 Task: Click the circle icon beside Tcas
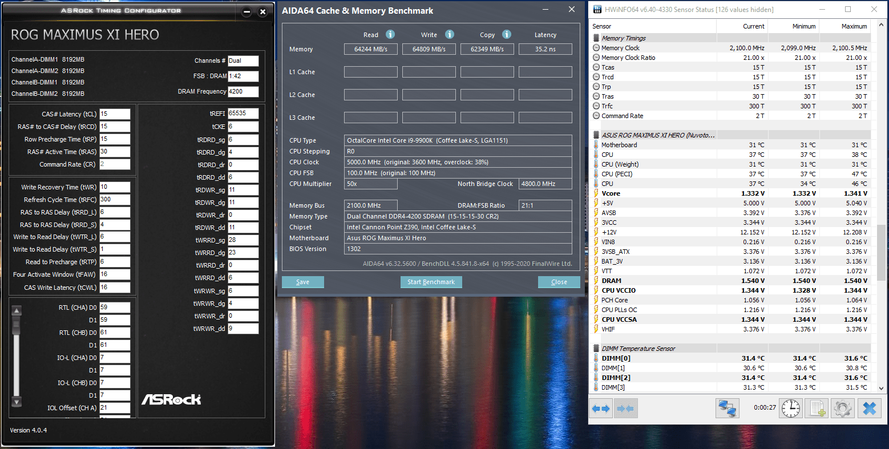pos(596,67)
